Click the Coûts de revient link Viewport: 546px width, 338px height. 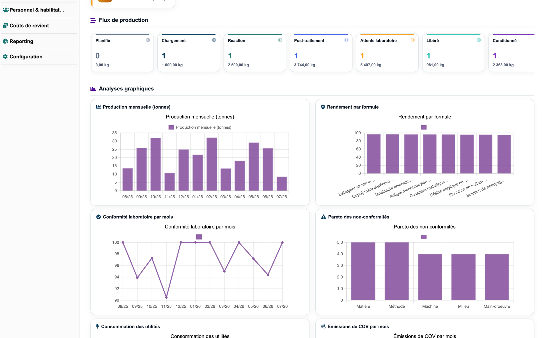pos(29,26)
